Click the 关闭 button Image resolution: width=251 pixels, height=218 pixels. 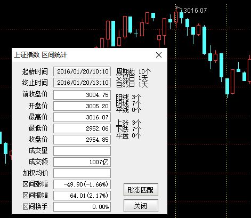coord(141,206)
